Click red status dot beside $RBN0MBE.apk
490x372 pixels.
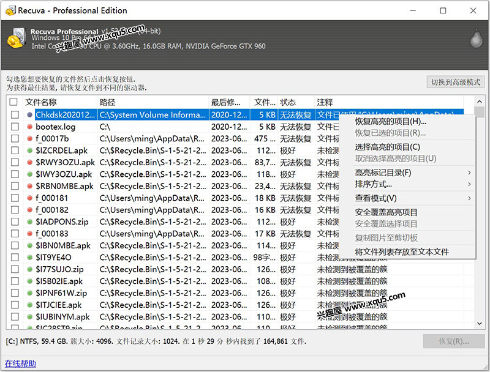pyautogui.click(x=29, y=186)
